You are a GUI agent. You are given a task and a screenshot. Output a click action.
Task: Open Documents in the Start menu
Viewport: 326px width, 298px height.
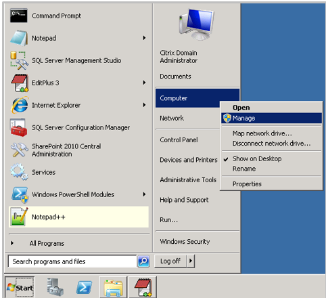click(x=175, y=77)
